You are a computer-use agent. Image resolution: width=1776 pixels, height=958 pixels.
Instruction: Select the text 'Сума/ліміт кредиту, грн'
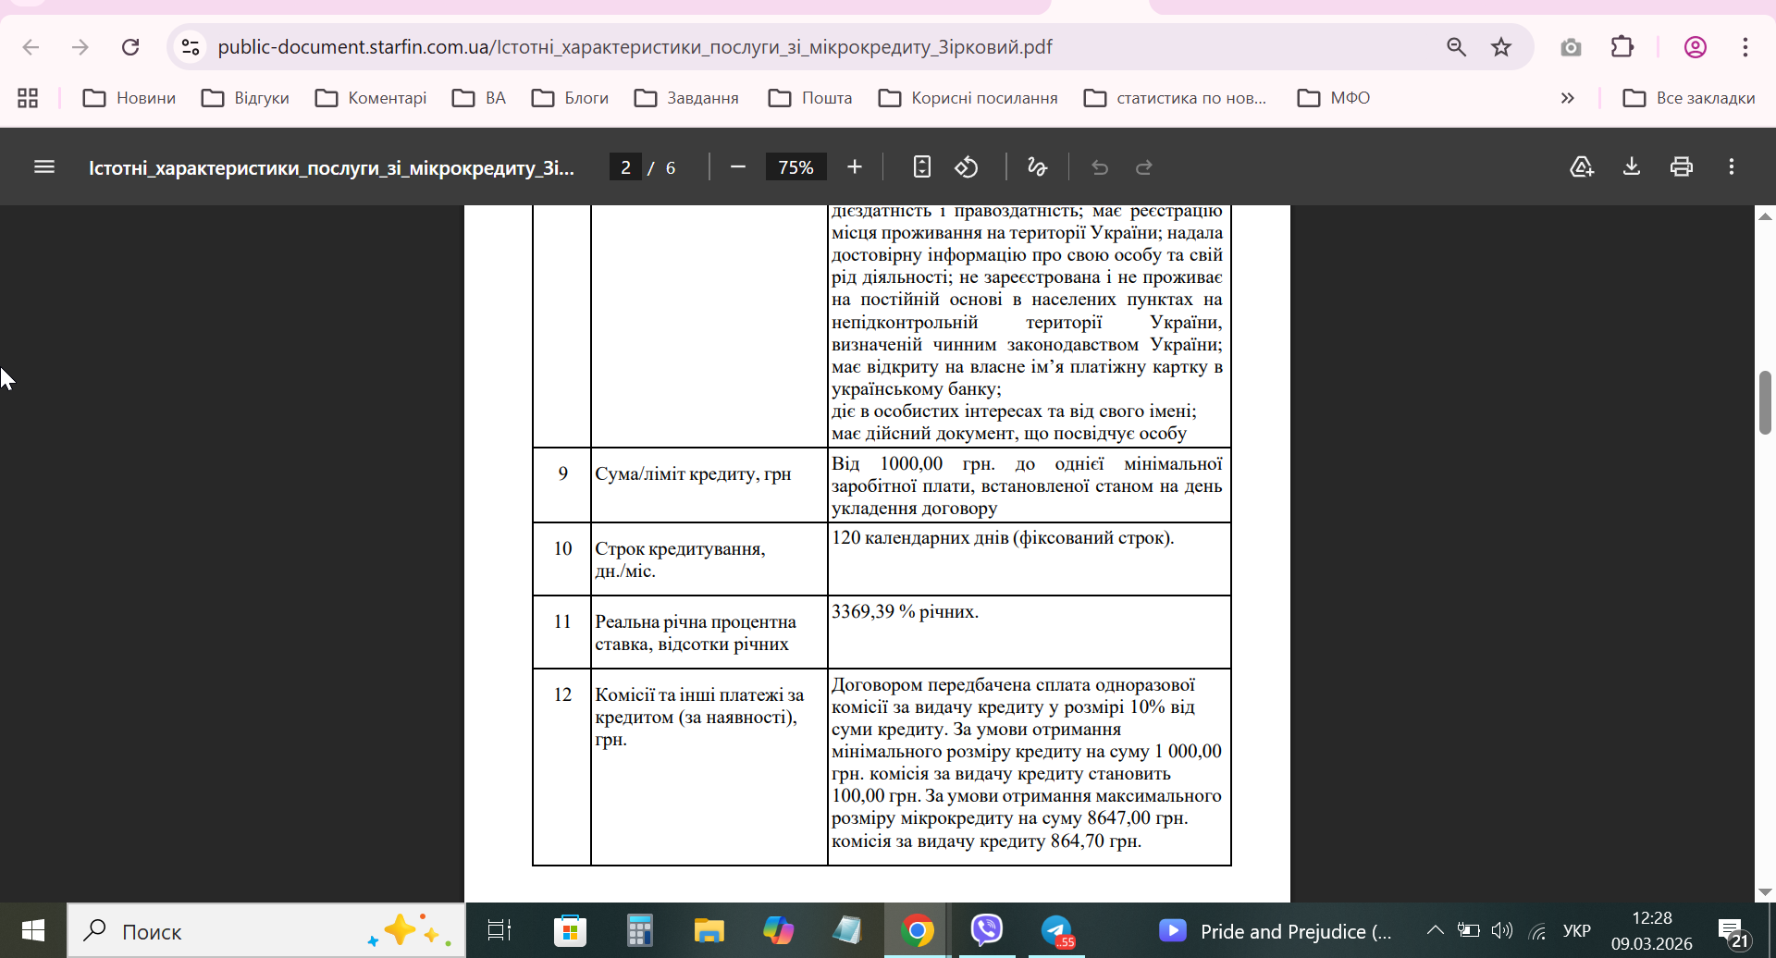pos(693,473)
